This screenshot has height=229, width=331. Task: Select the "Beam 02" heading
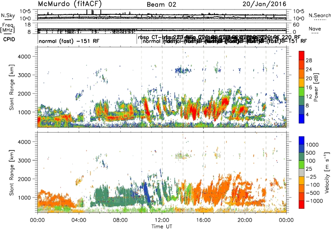pos(161,5)
